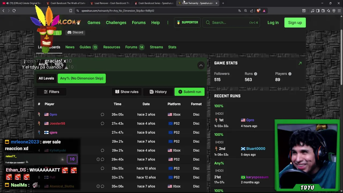Go back using the browser back arrow

click(x=3, y=11)
